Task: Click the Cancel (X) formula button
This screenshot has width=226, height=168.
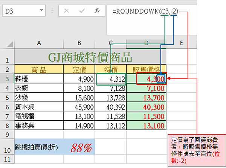Action: click(x=66, y=11)
